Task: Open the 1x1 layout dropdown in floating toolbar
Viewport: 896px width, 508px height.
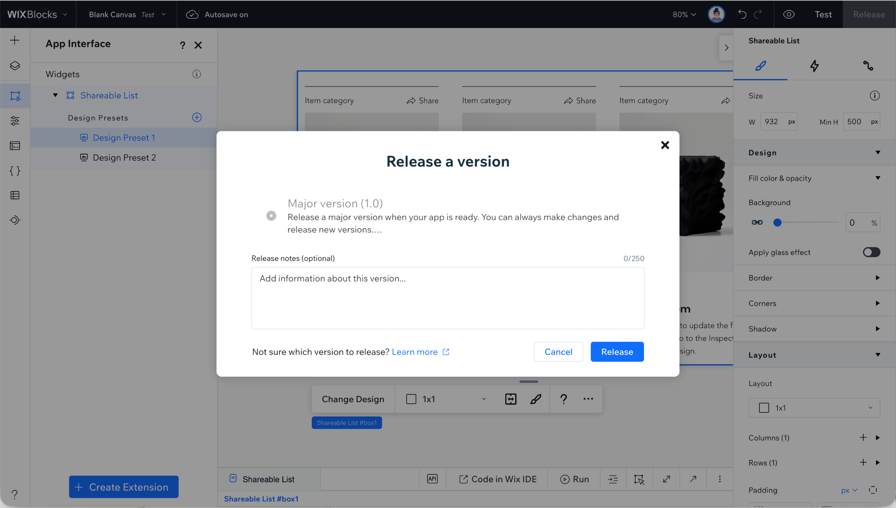Action: point(447,399)
